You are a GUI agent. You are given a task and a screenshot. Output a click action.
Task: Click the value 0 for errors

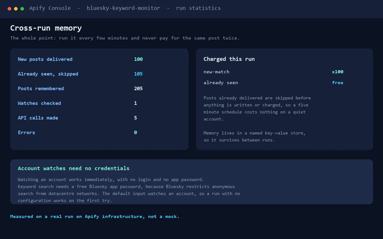coord(136,133)
